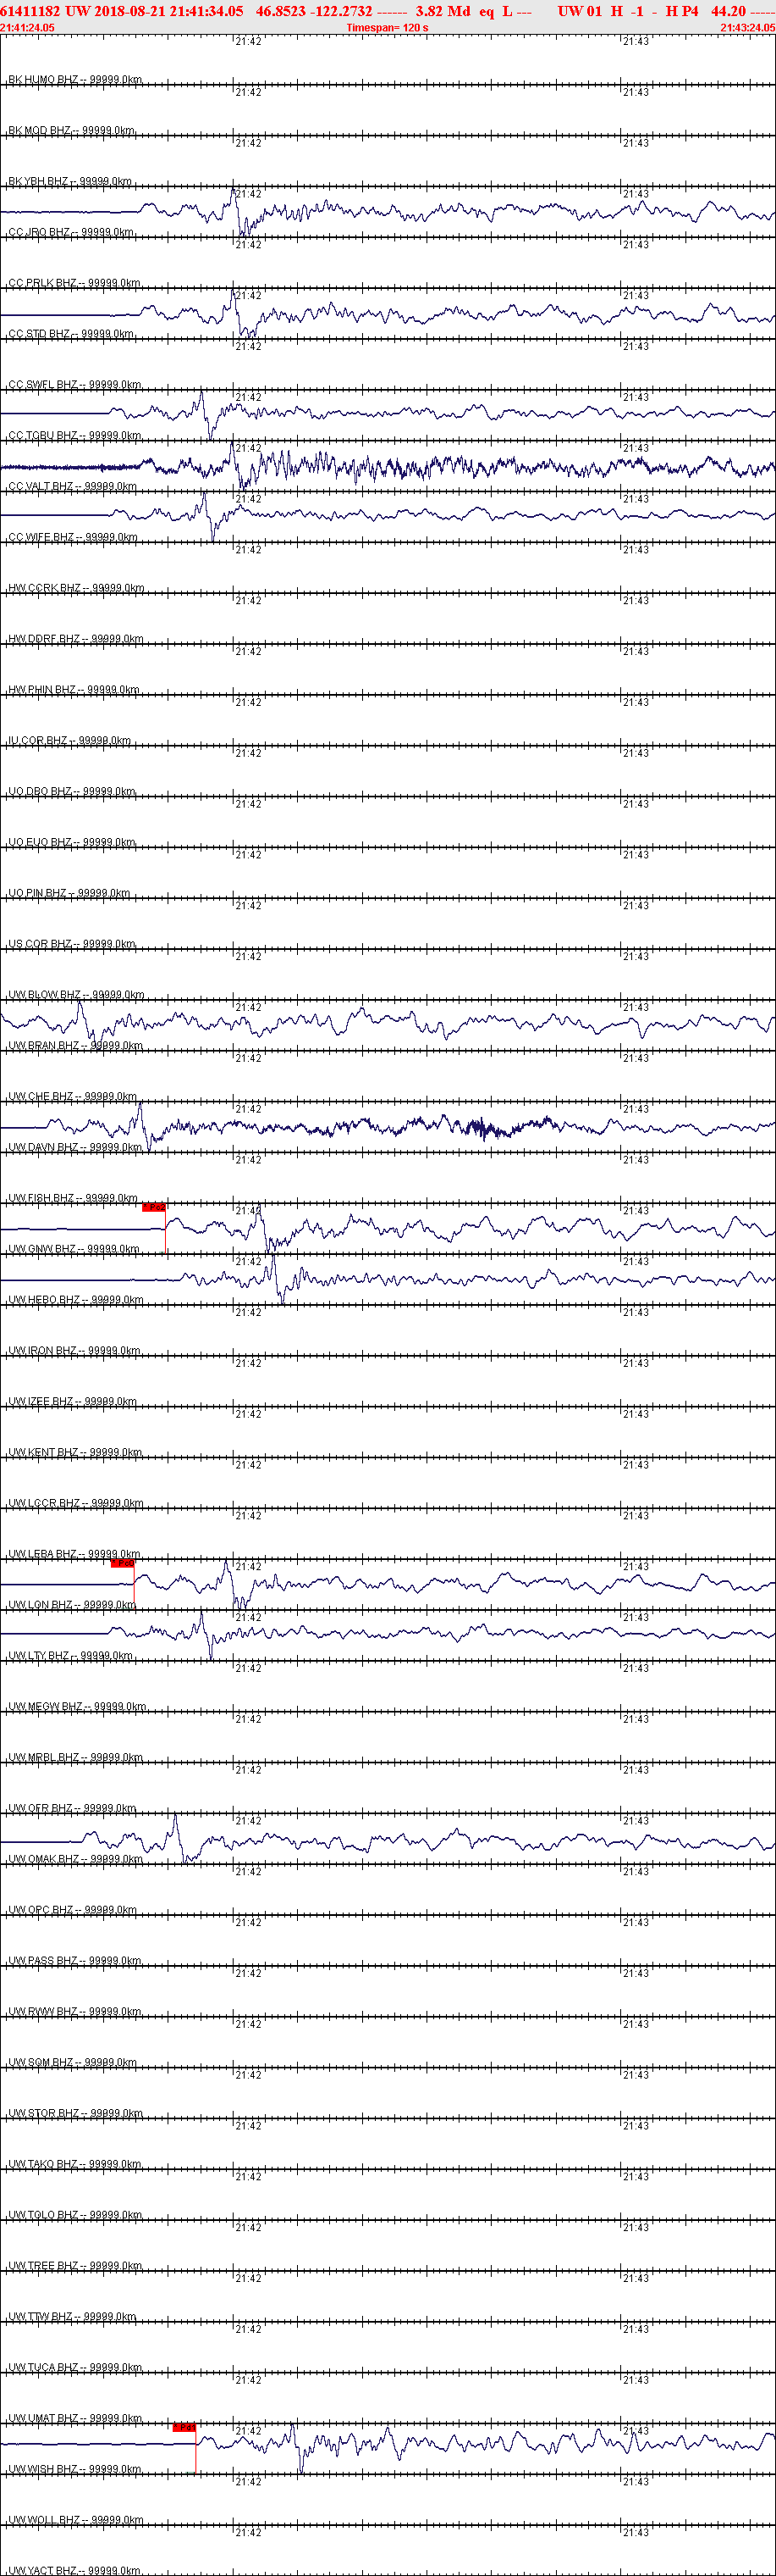Click the "UW.RVW BHZ" station label
Viewport: 776px width, 2576px height.
pyautogui.click(x=43, y=2012)
